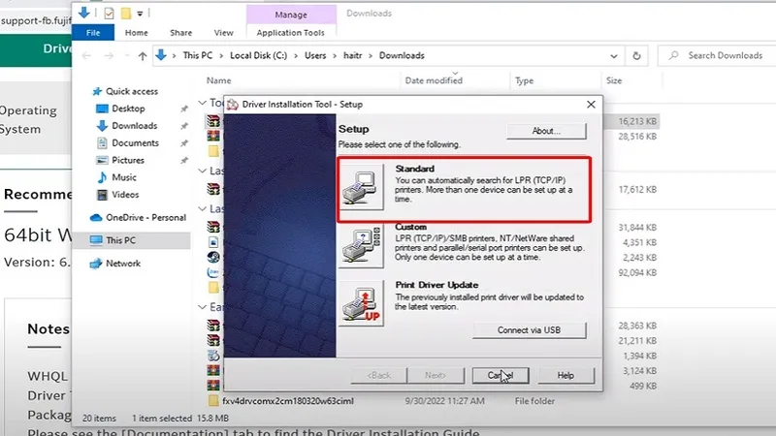
Task: Click the Up arrow navigation button
Action: tap(144, 56)
